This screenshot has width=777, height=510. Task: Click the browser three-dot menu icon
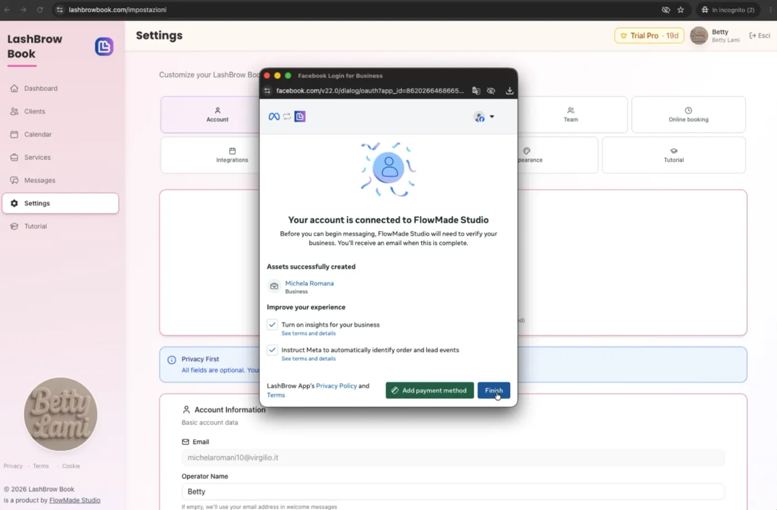tap(771, 10)
